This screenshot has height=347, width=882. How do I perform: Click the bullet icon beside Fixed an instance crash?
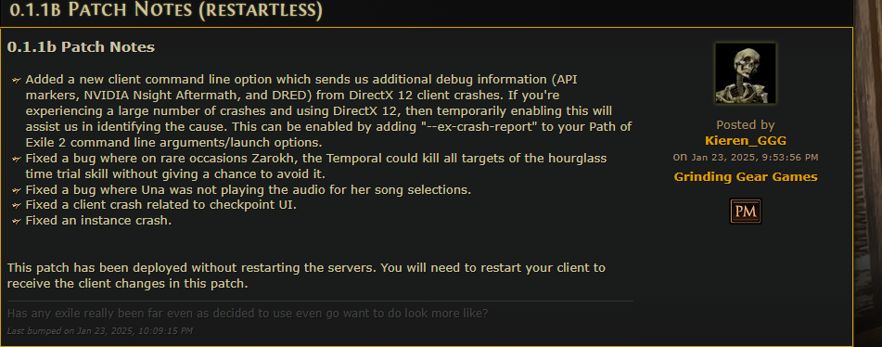tap(17, 222)
